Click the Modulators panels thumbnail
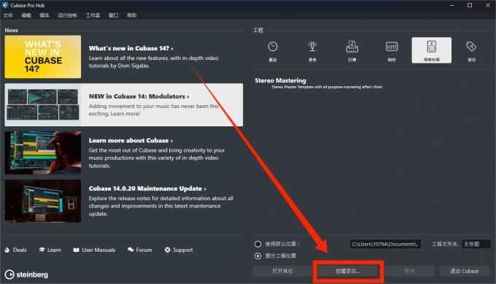This screenshot has width=496, height=284. 43,105
